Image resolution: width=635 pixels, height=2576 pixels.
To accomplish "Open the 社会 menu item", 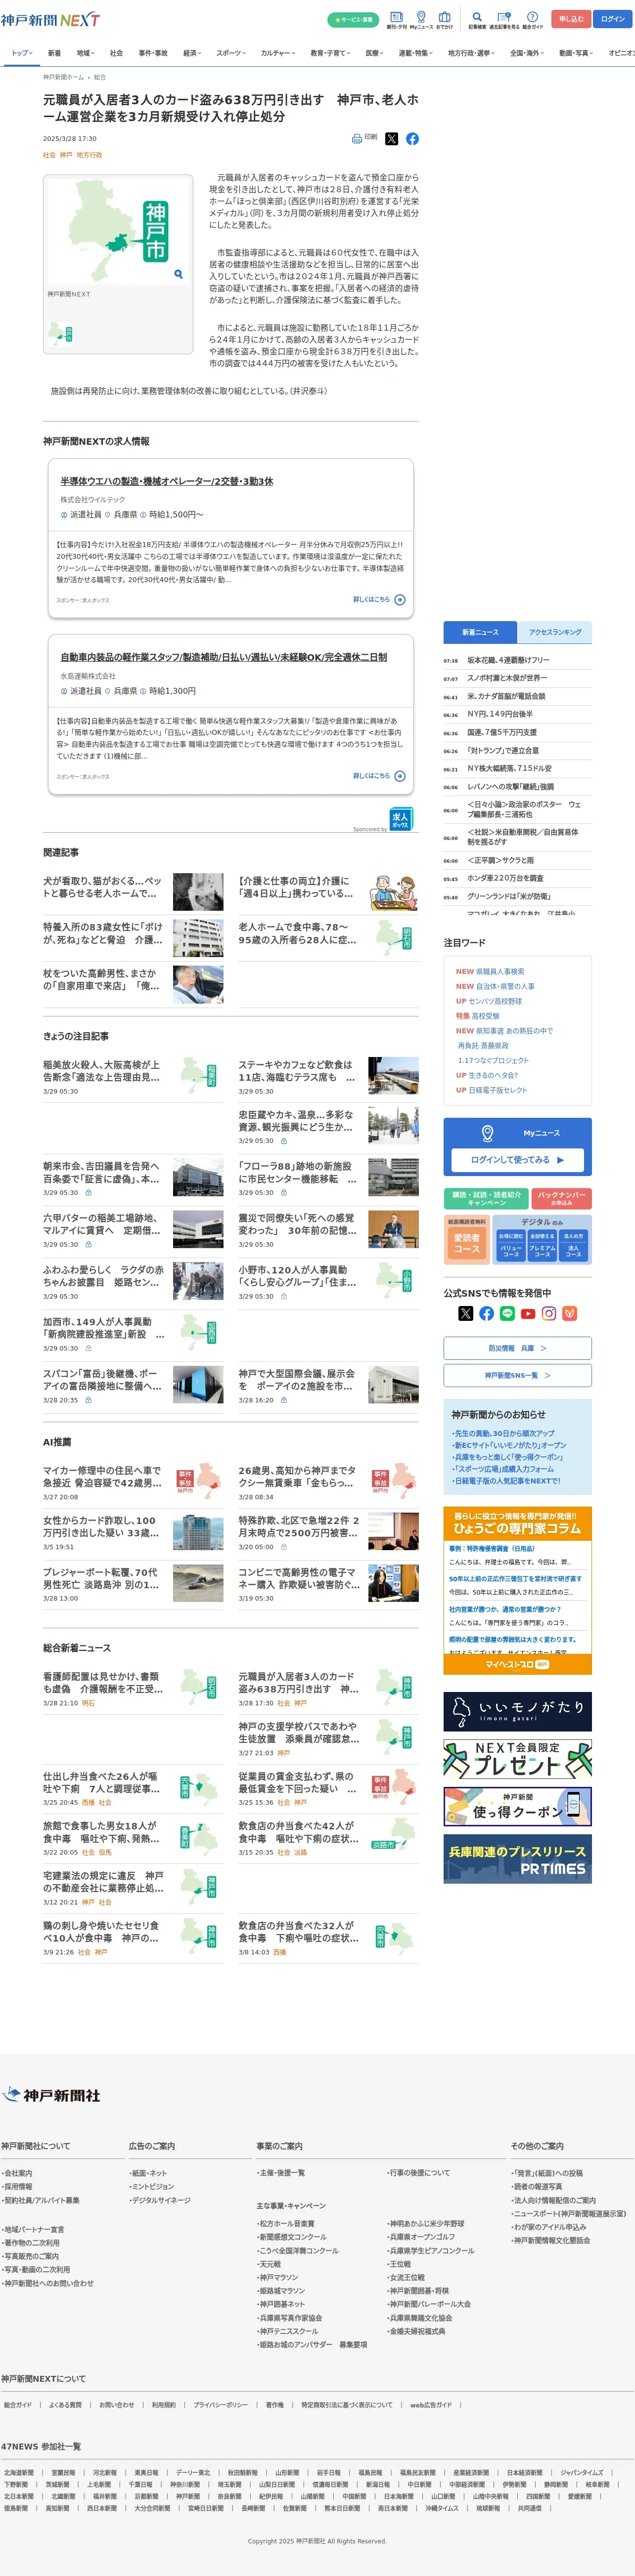I will tap(116, 53).
